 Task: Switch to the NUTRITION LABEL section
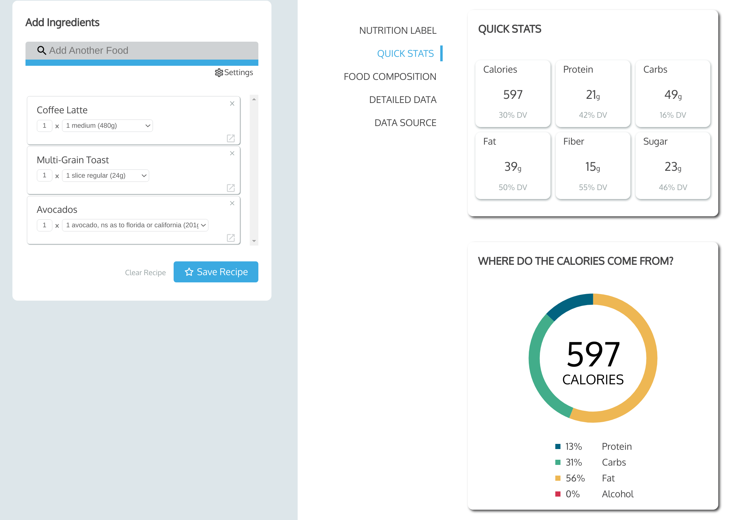[398, 30]
